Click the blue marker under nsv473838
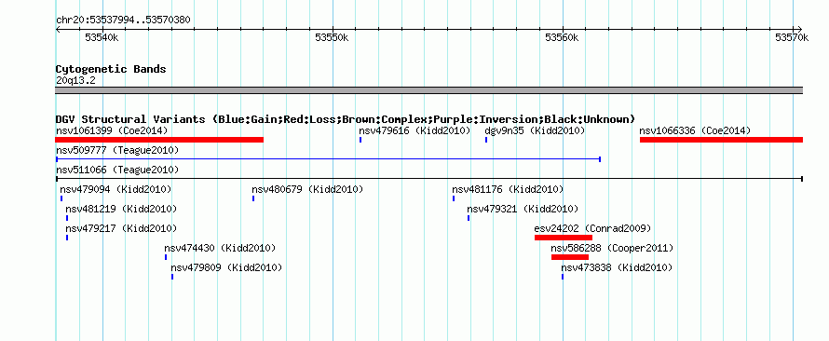The image size is (829, 341). point(563,277)
